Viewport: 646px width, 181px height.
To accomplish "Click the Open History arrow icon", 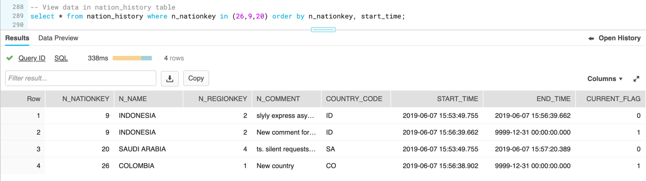I will [591, 39].
